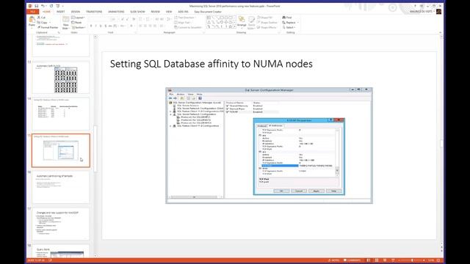The width and height of the screenshot is (470, 264).
Task: Toggle the Notes pane in status bar
Action: click(333, 260)
